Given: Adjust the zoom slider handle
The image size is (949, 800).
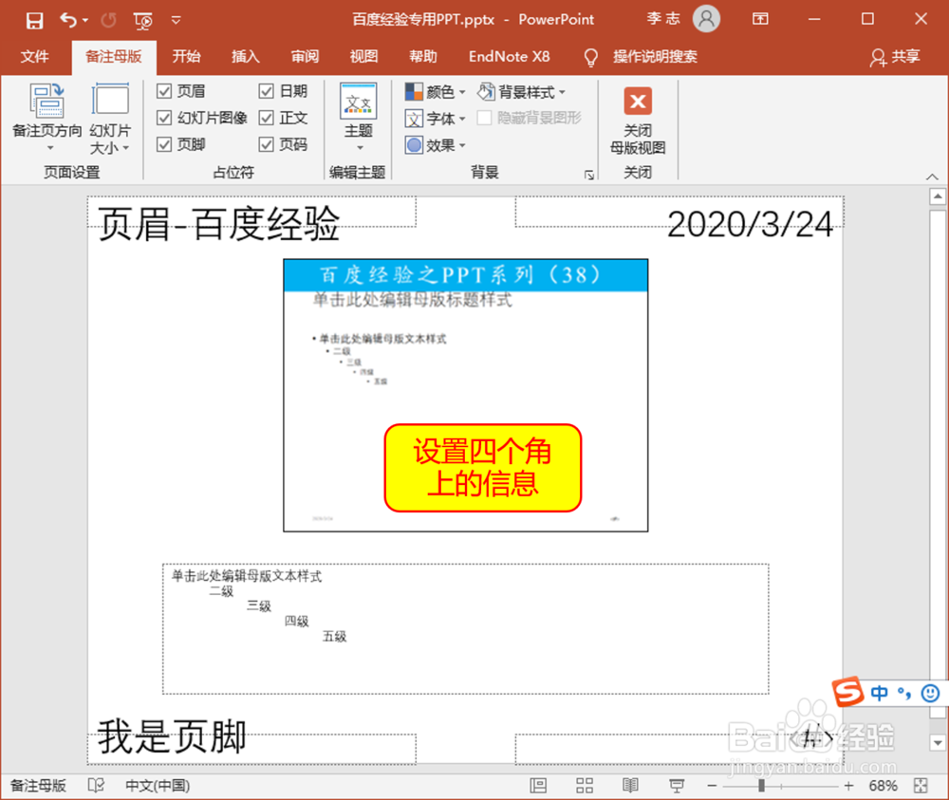Looking at the screenshot, I should [761, 786].
